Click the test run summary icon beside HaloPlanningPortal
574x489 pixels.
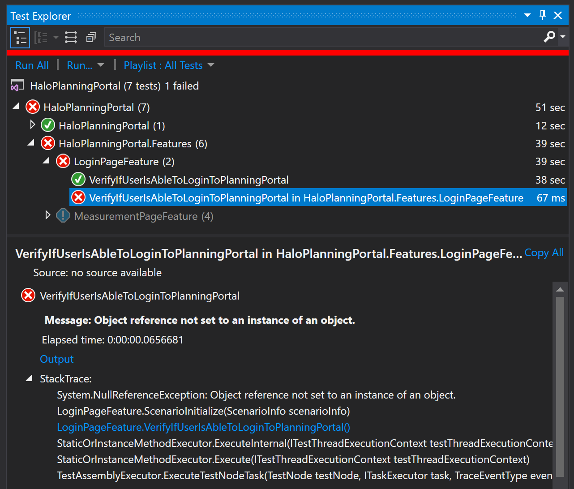[x=17, y=84]
